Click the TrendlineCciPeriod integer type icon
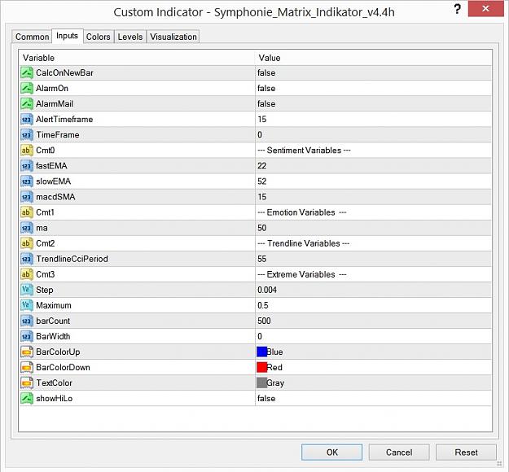 point(27,259)
